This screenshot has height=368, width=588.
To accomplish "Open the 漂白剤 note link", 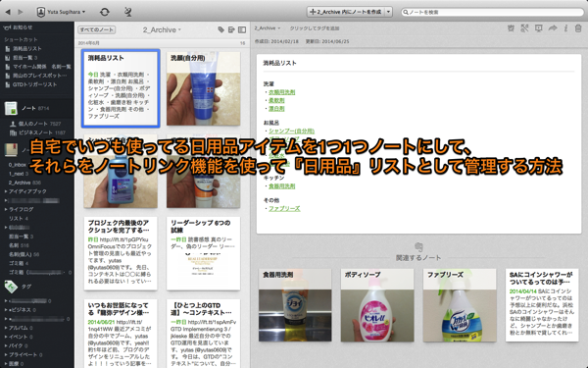I will pos(276,109).
